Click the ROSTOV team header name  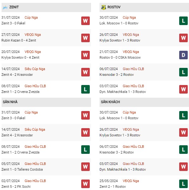click(x=114, y=7)
